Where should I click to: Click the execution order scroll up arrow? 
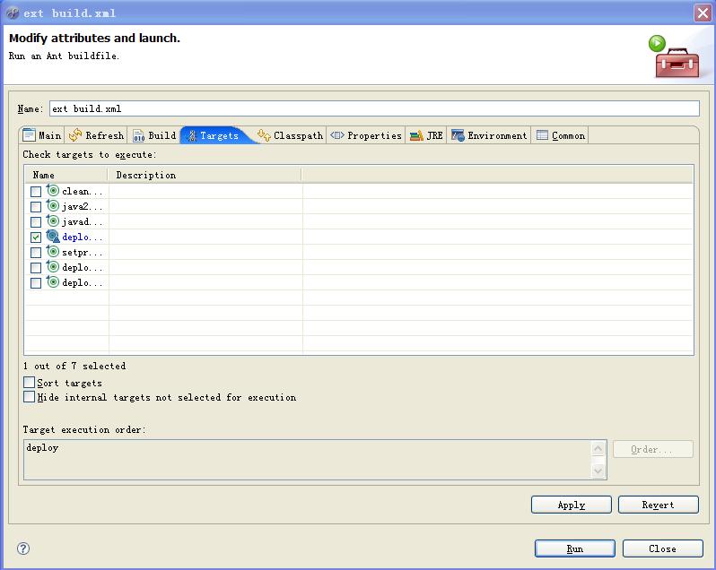pyautogui.click(x=598, y=449)
